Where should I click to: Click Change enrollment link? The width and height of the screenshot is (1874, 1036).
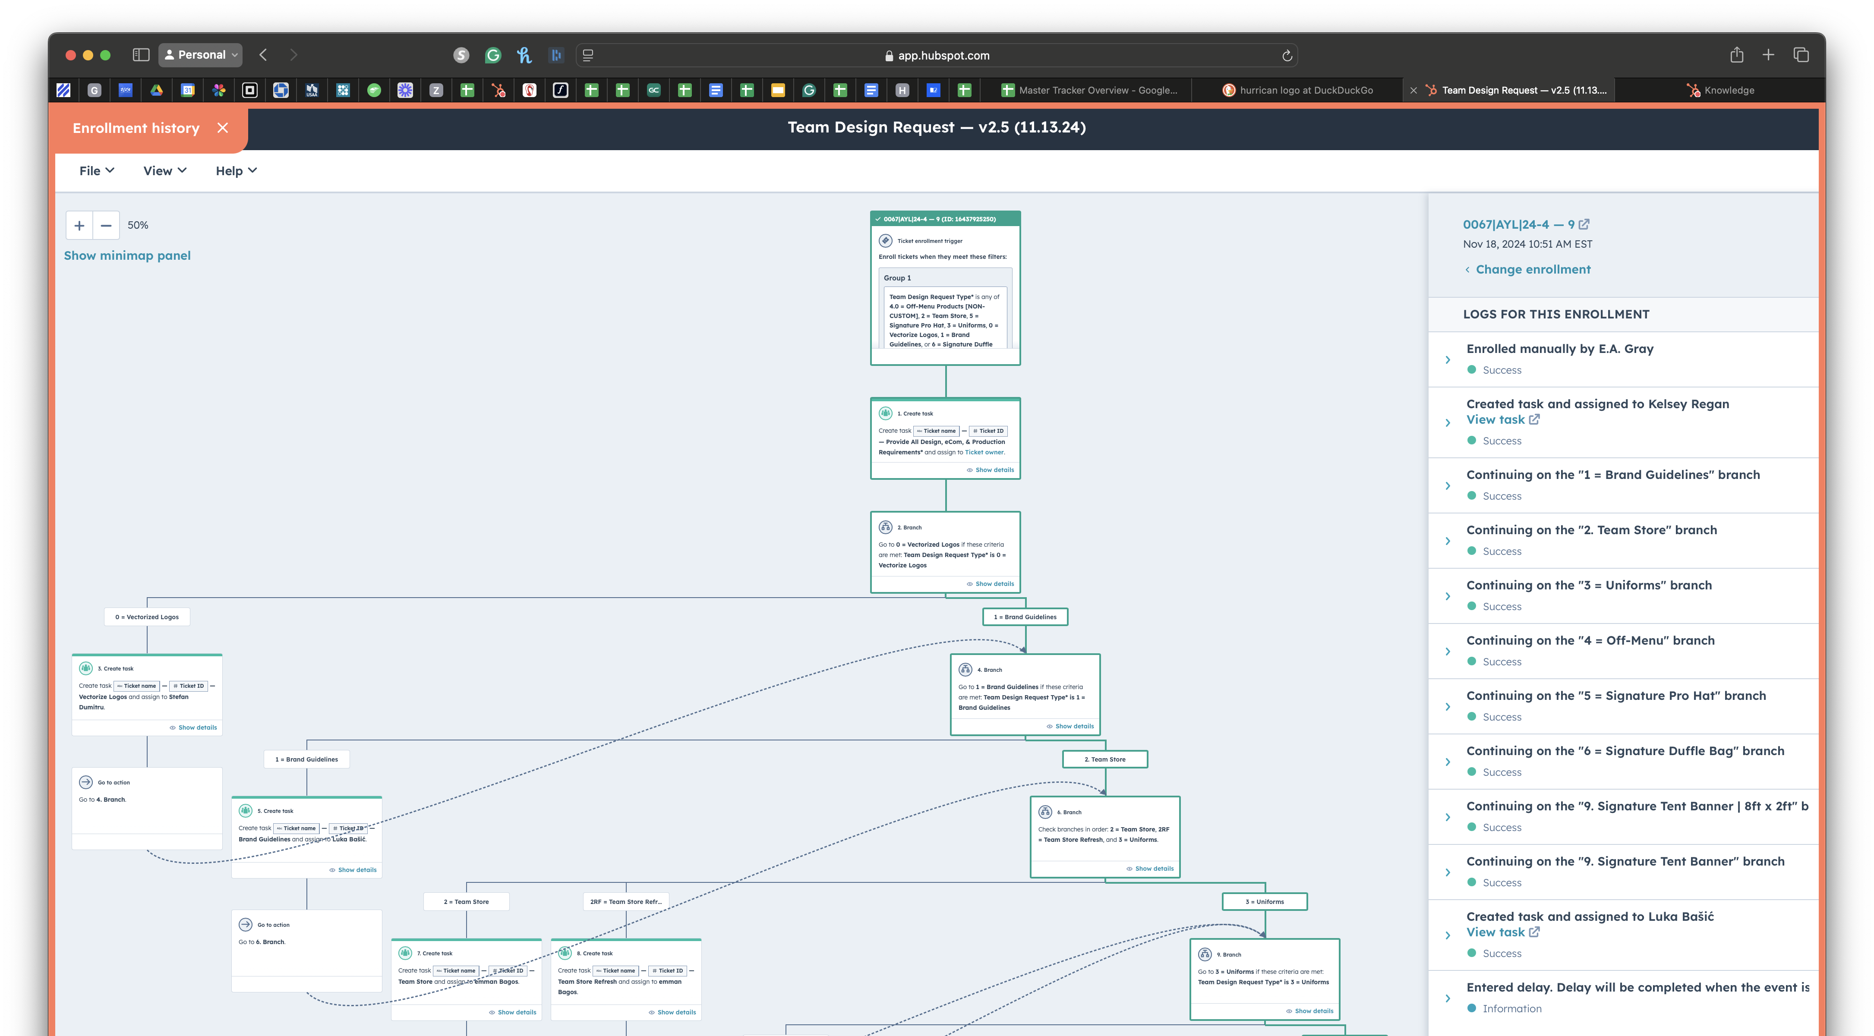[x=1532, y=269]
